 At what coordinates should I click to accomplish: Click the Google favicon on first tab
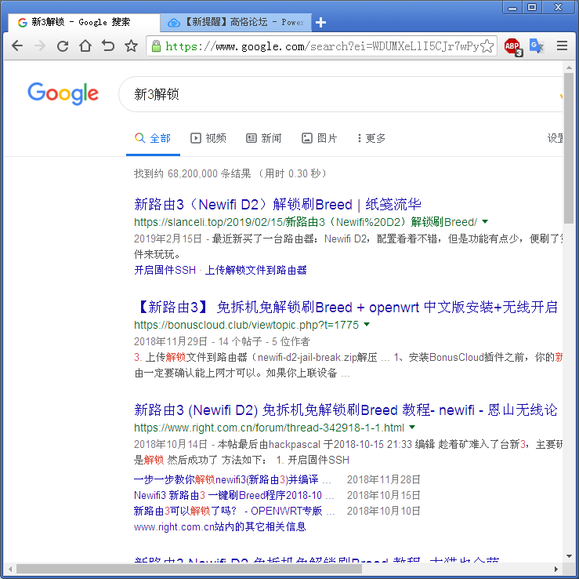coord(23,23)
